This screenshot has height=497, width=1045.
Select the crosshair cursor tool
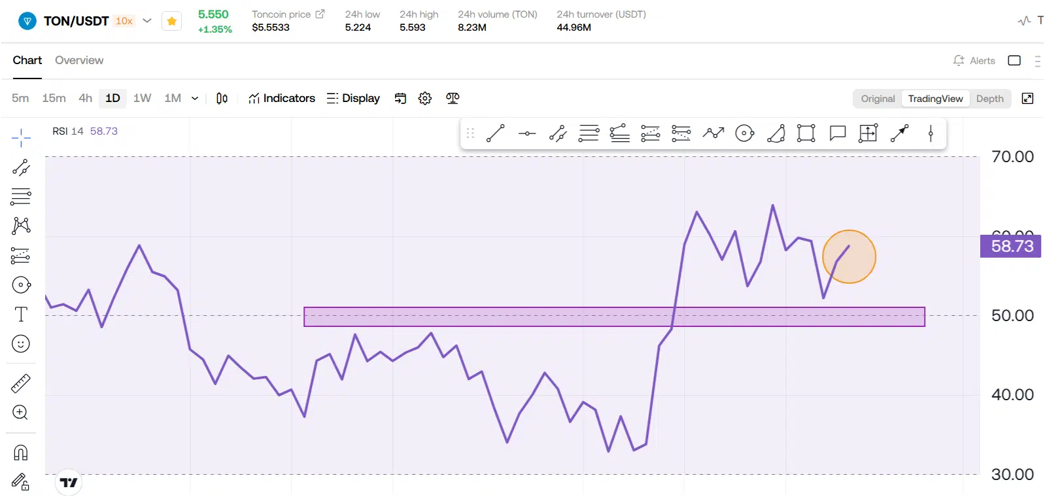point(21,138)
